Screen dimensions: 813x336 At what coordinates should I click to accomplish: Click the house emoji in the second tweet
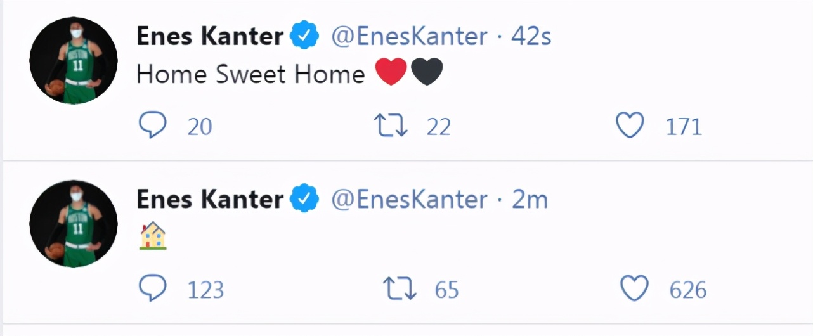tap(153, 236)
